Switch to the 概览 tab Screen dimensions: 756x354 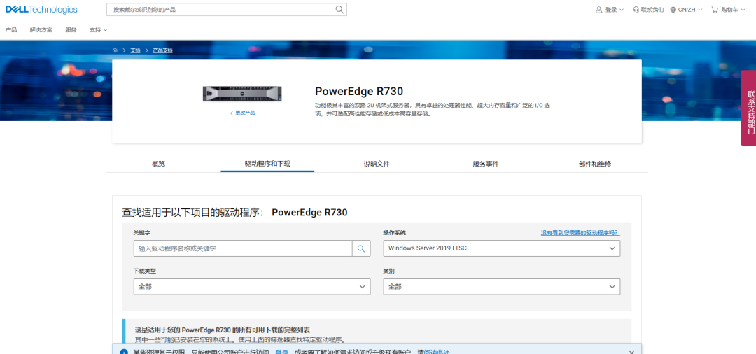coord(159,164)
